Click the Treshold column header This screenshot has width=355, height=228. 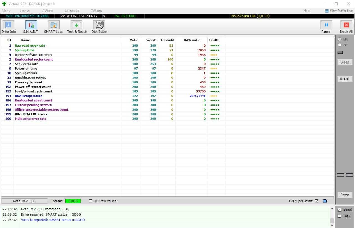(167, 40)
